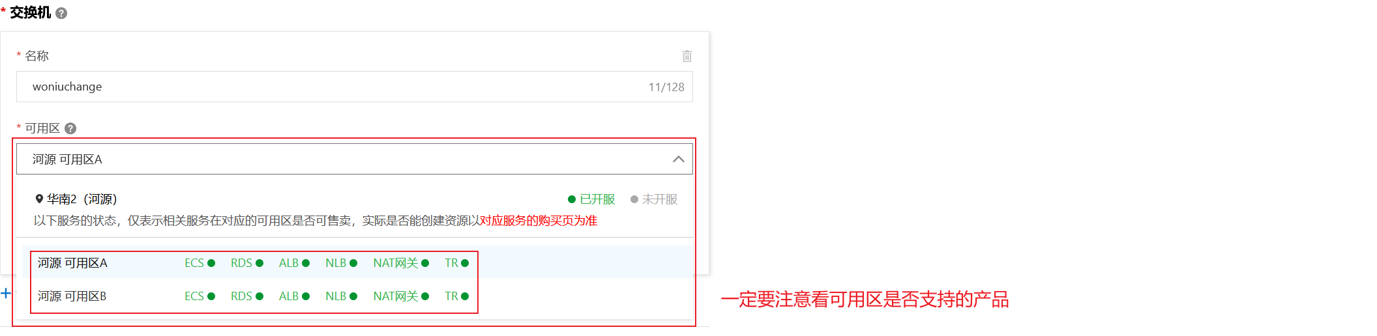Click the woniuchange name input field

click(355, 87)
